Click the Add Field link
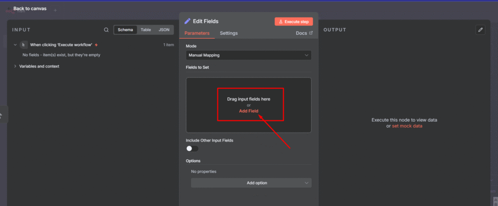This screenshot has width=498, height=206. click(x=249, y=111)
